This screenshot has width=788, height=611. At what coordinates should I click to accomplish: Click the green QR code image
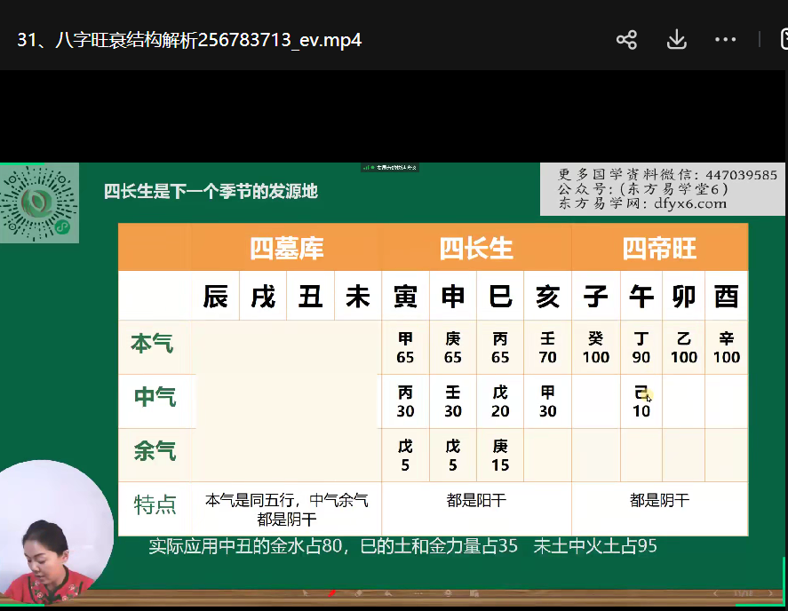[39, 203]
